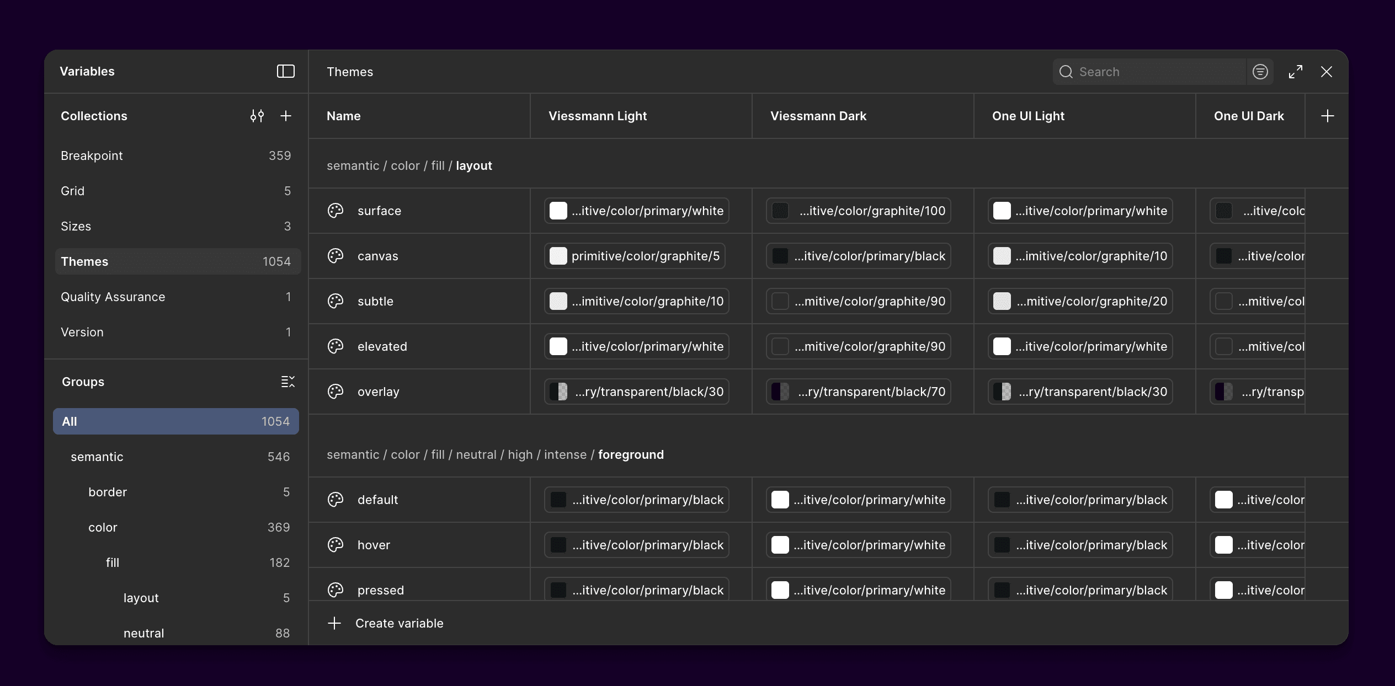Click the palette icon beside surface variable

click(336, 211)
